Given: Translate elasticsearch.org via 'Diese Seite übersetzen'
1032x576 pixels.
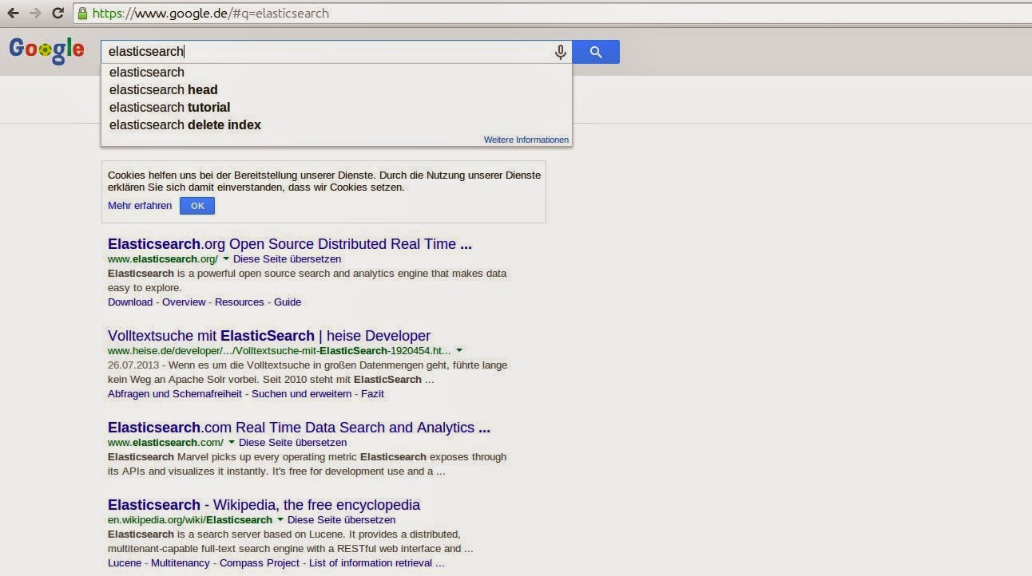Looking at the screenshot, I should point(288,259).
